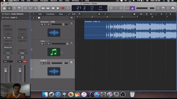Open the List Editors button
177x99 pixels.
click(x=158, y=8)
